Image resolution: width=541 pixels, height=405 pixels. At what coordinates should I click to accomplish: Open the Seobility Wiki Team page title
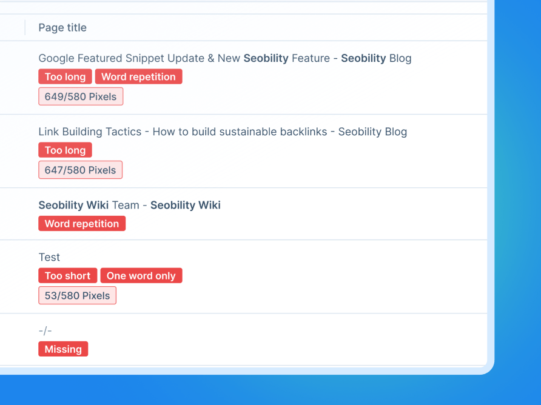129,205
